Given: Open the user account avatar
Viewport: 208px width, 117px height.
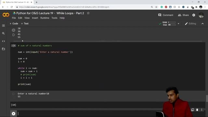Looking at the screenshot, I should tap(201, 15).
